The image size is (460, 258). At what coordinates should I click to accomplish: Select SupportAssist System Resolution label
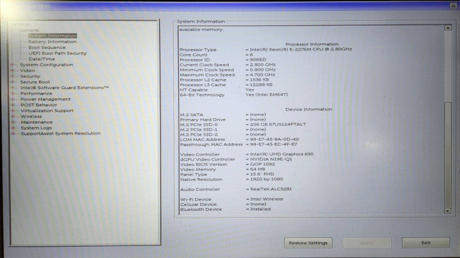click(x=60, y=133)
